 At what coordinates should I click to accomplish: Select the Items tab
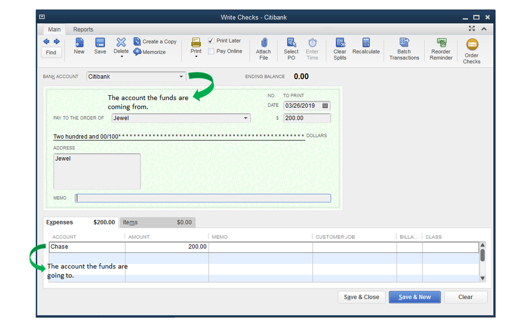(x=157, y=222)
